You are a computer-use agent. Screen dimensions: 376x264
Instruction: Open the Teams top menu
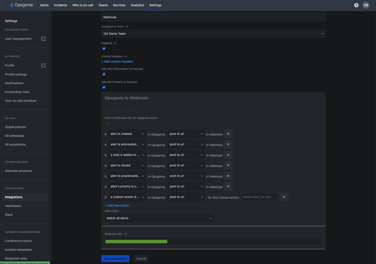(103, 5)
